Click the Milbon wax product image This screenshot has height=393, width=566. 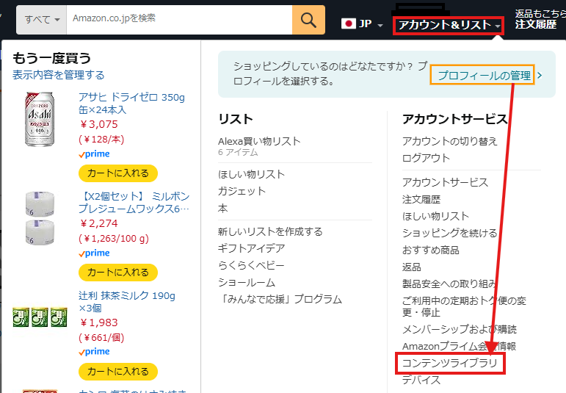click(40, 218)
